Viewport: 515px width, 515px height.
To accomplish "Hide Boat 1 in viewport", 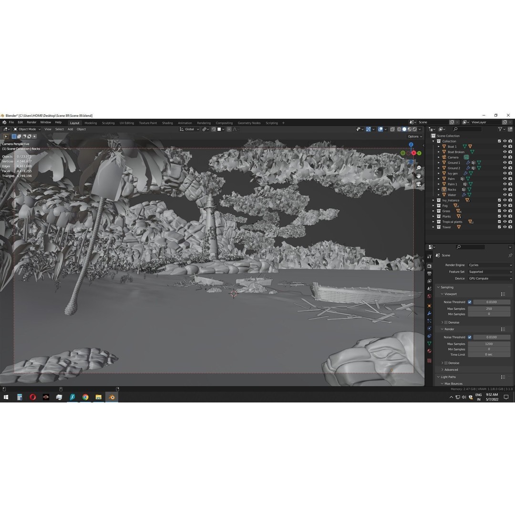I will (x=505, y=146).
